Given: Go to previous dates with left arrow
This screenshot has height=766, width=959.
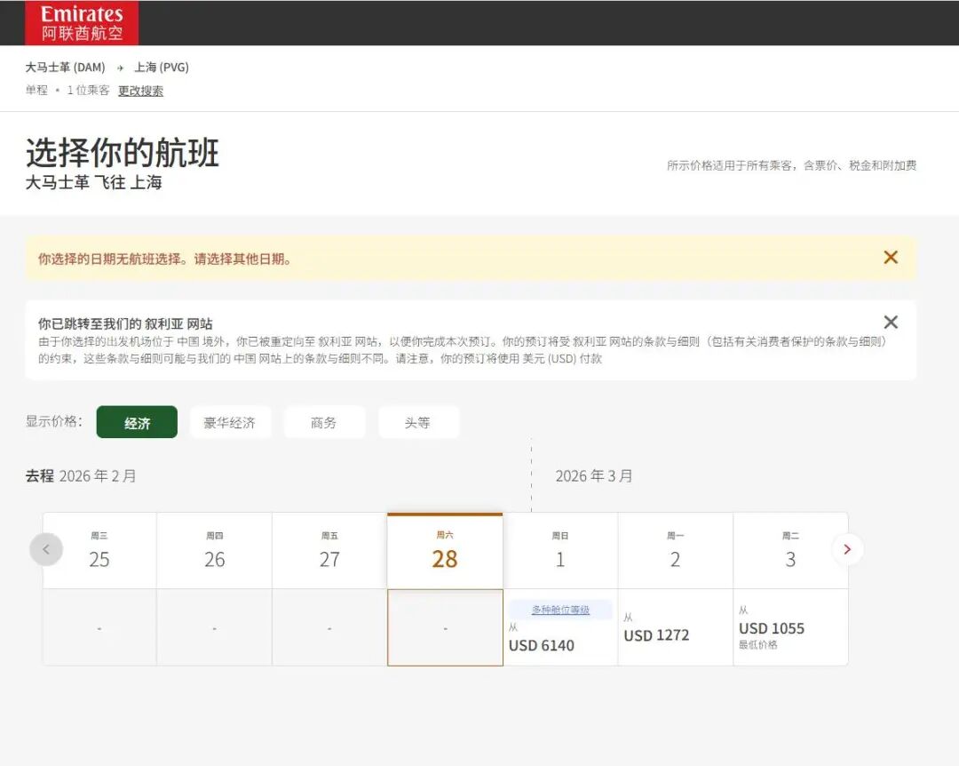Looking at the screenshot, I should [x=46, y=549].
